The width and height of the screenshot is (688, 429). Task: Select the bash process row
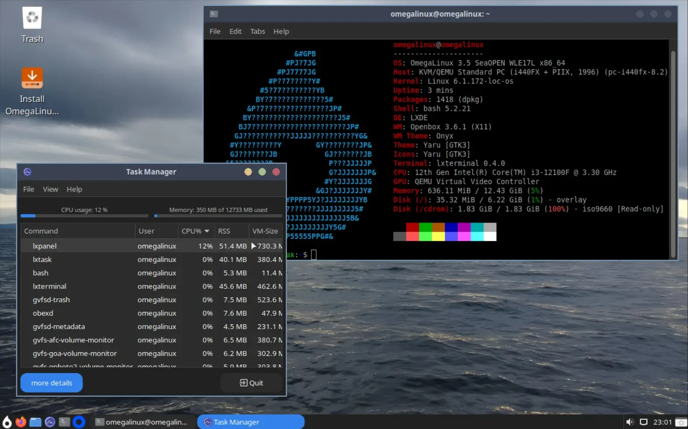152,273
